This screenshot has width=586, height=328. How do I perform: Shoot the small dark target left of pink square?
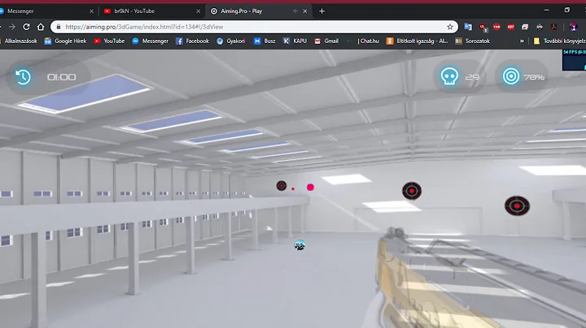tap(282, 185)
